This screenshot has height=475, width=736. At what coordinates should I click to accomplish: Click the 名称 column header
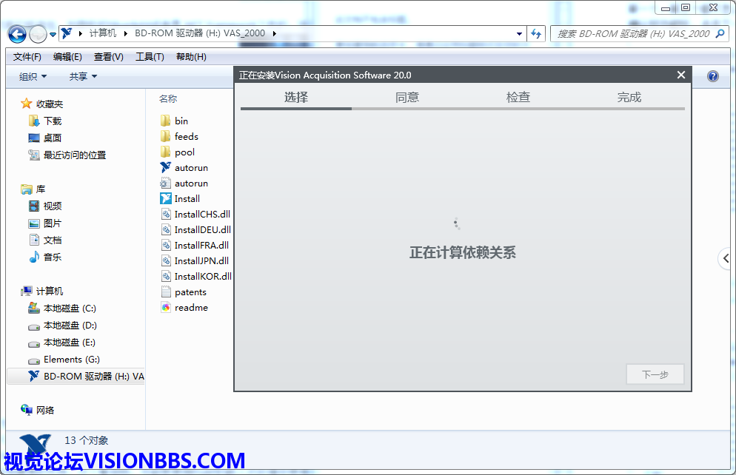click(168, 98)
